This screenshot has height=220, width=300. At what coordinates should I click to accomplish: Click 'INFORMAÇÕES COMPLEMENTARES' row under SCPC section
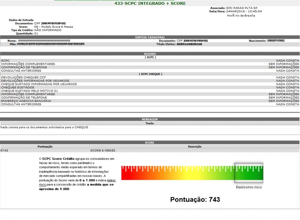(150, 64)
